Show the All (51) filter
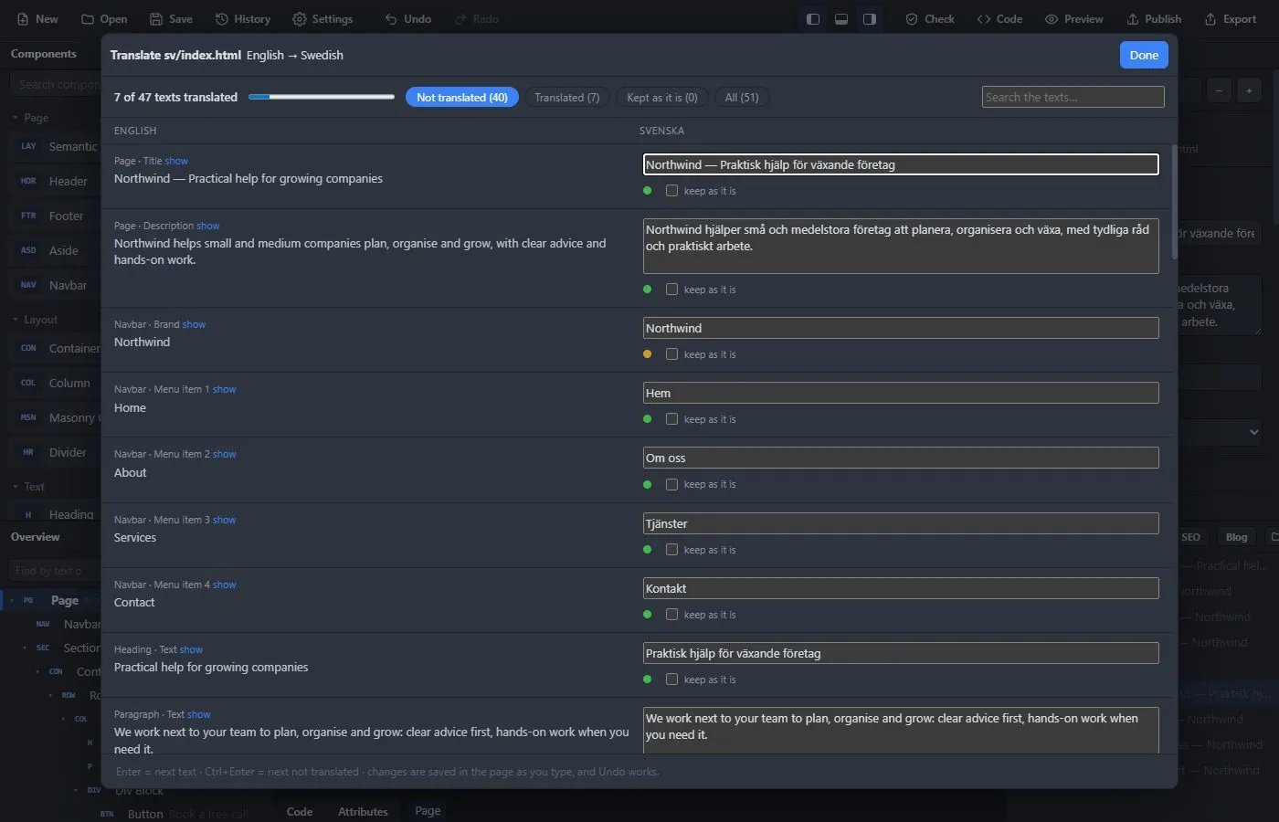Screen dimensions: 1279x822 click(x=742, y=98)
